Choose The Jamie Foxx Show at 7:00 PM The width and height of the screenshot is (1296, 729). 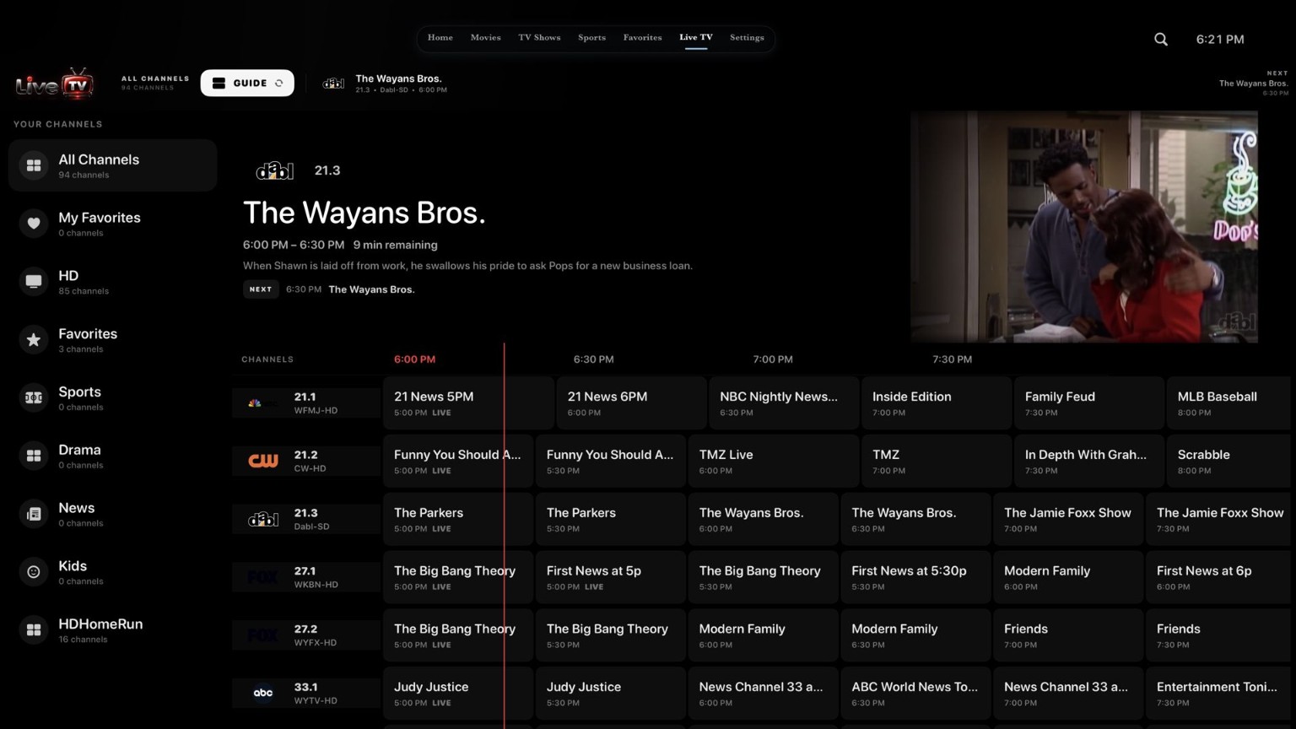click(x=1068, y=519)
